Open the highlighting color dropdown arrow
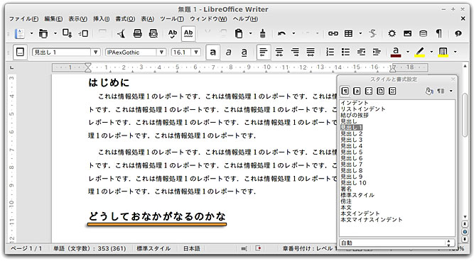Viewport: 474px width, 261px height. point(431,52)
